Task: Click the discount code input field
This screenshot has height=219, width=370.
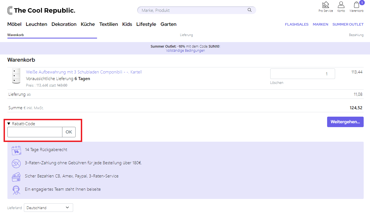Action: (35, 132)
